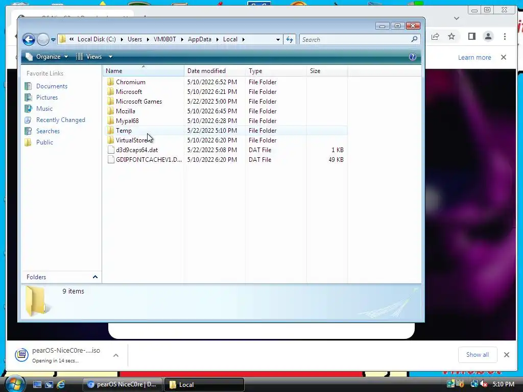The height and width of the screenshot is (392, 523).
Task: Click the 49 KB size value
Action: coord(336,160)
